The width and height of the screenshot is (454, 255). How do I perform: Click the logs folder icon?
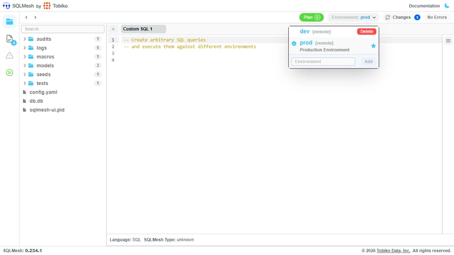tap(31, 48)
